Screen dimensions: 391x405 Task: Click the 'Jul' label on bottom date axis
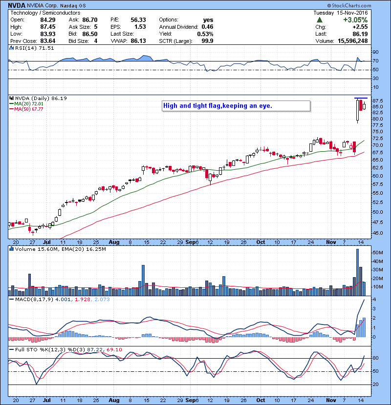(x=47, y=400)
